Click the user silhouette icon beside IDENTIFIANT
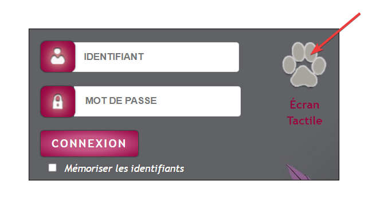This screenshot has height=209, width=368. (58, 56)
